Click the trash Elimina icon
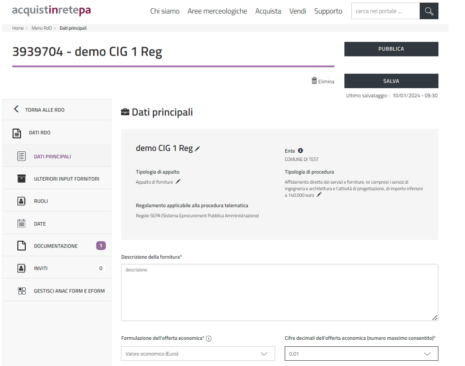This screenshot has height=366, width=465. pyautogui.click(x=314, y=81)
